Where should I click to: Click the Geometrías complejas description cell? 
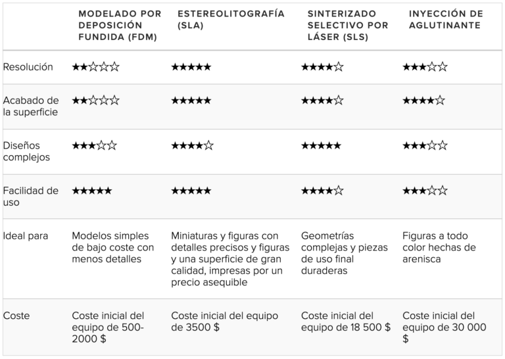tap(345, 253)
